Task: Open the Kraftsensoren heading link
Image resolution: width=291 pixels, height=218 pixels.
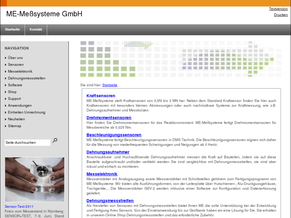Action: (101, 96)
